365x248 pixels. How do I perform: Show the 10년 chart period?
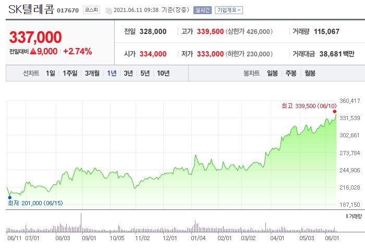point(163,73)
